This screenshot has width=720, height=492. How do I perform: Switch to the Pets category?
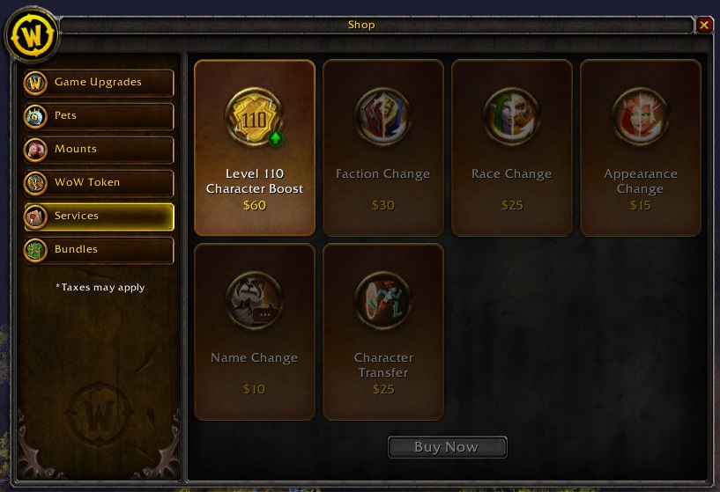click(99, 116)
